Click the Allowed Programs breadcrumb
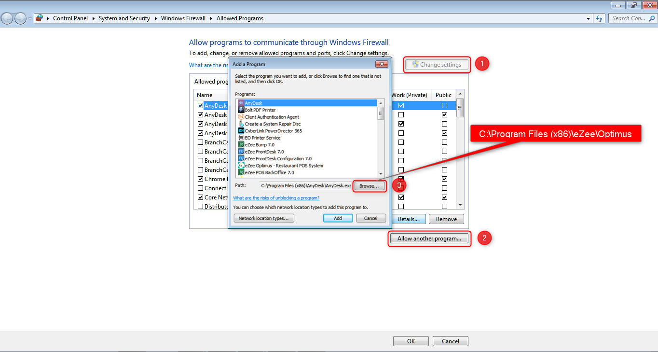658x352 pixels. [240, 18]
